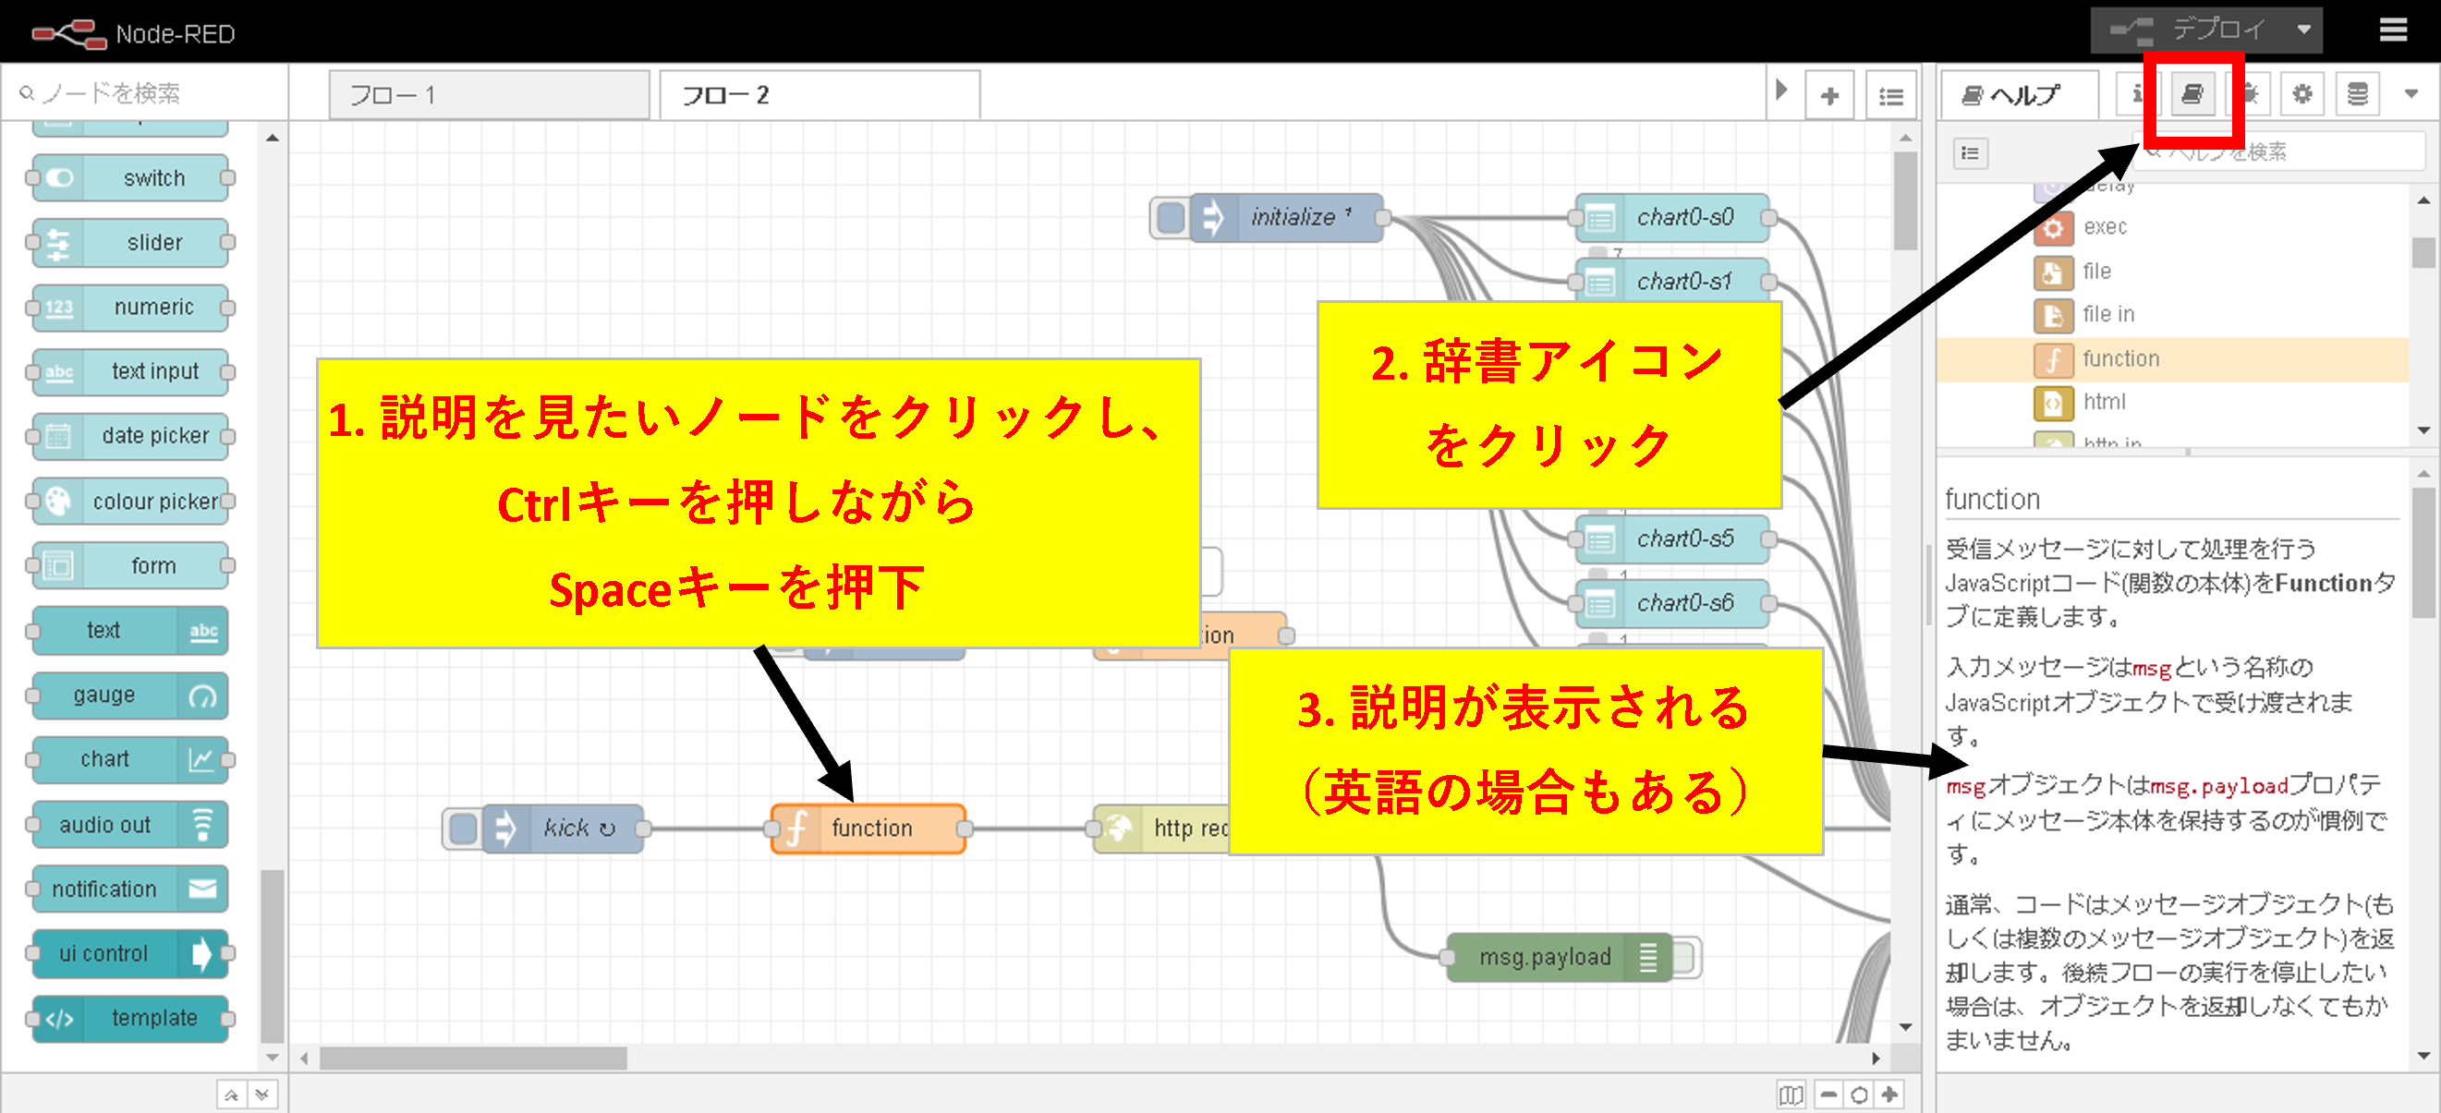Trigger the initialize inject node button
2441x1113 pixels.
coord(1171,218)
